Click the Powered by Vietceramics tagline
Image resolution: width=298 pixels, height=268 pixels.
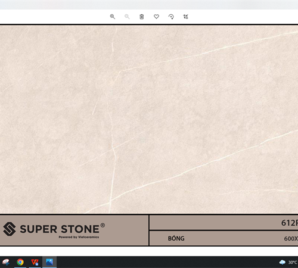pyautogui.click(x=79, y=237)
